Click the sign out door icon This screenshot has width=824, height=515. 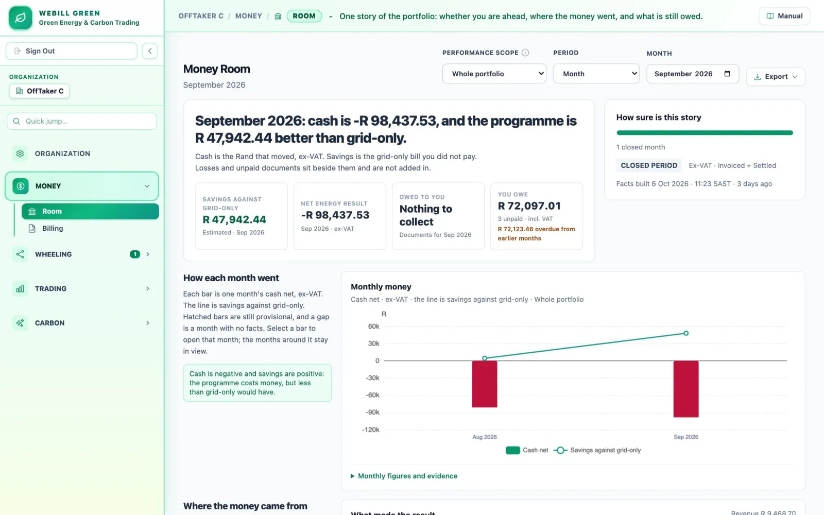click(x=18, y=51)
